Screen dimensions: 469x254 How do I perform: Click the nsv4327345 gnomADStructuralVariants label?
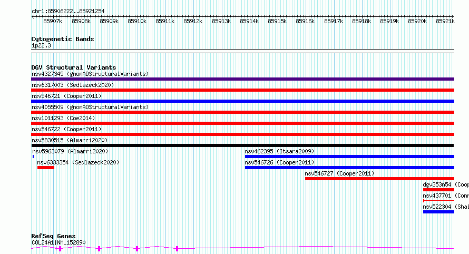pyautogui.click(x=90, y=74)
